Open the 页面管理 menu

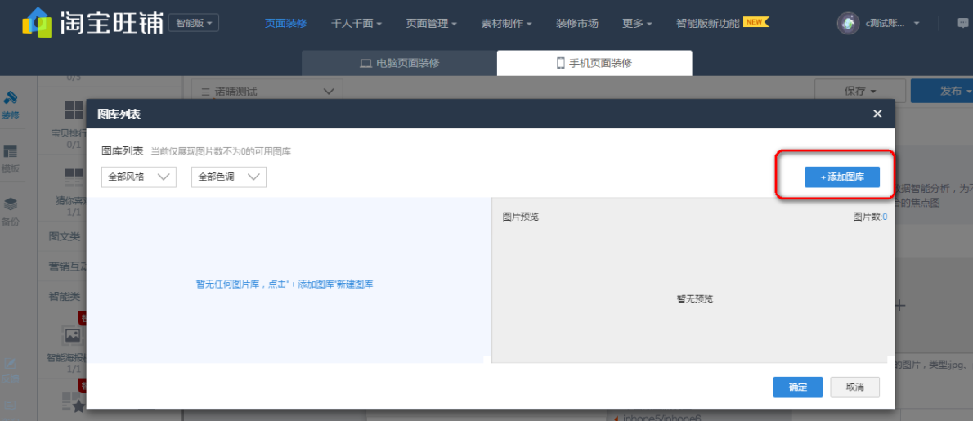click(x=431, y=23)
